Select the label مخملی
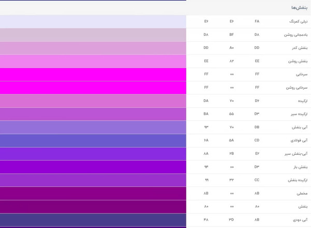This screenshot has height=228, width=311. click(302, 193)
